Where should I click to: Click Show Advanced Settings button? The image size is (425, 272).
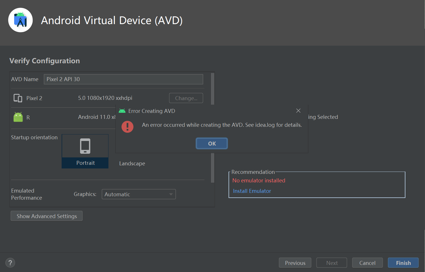click(x=47, y=216)
